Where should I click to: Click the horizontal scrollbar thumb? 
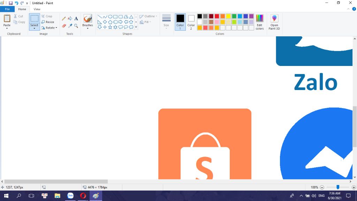56,181
